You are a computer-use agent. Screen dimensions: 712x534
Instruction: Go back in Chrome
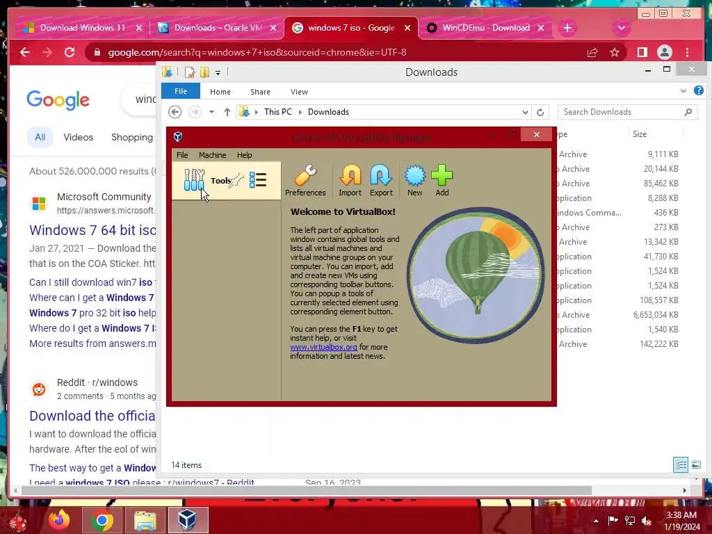tap(25, 52)
